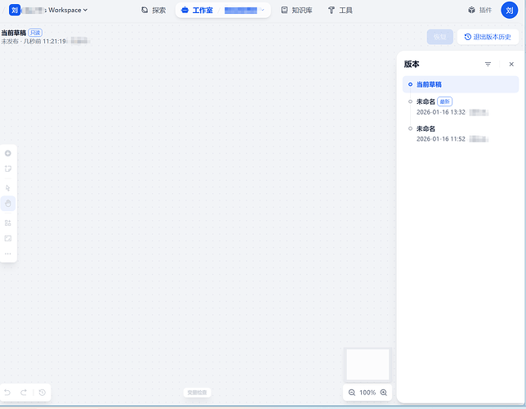This screenshot has height=409, width=526.
Task: Select the hand pan tool
Action: click(x=8, y=203)
